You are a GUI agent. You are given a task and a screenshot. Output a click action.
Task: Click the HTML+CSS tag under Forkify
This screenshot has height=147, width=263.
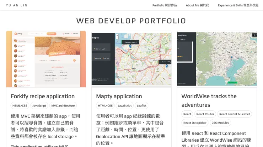coord(20,105)
